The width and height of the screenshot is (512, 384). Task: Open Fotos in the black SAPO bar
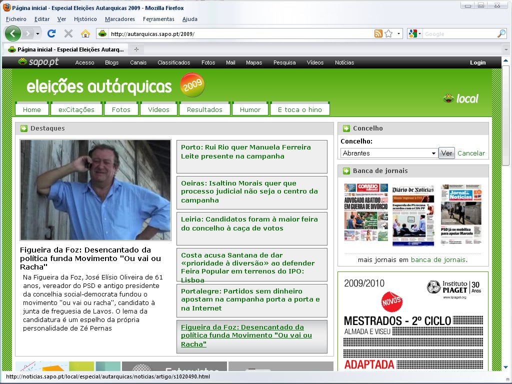point(208,62)
